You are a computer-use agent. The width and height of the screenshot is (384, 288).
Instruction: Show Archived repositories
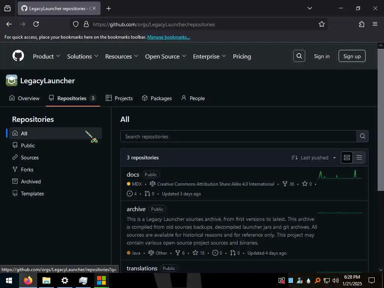pyautogui.click(x=55, y=181)
